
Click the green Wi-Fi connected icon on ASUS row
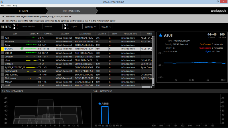[x=22, y=49]
